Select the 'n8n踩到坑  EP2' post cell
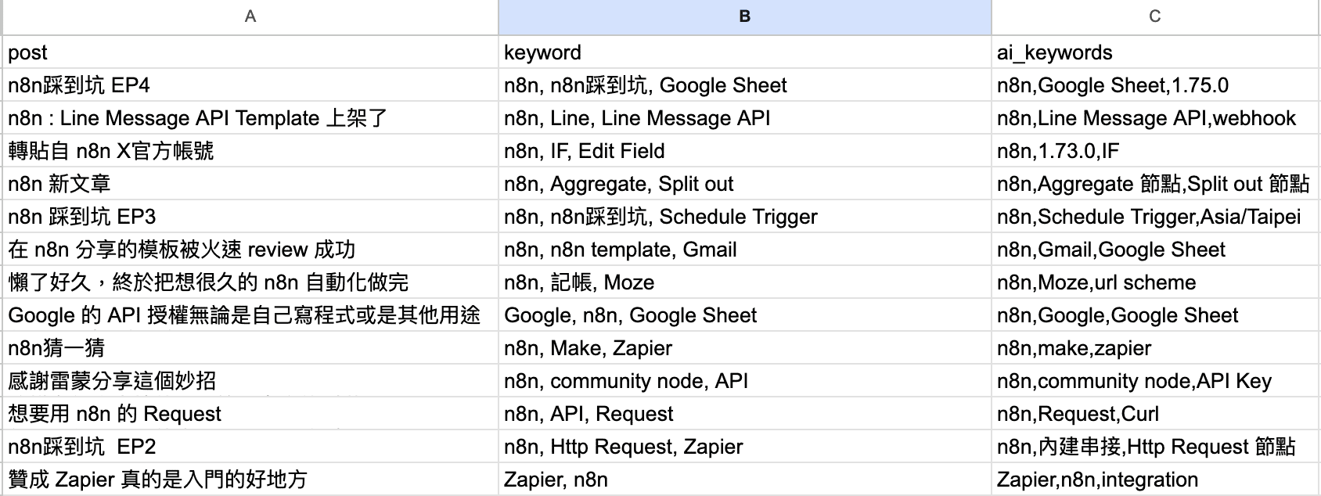Screen dimensions: 1321x496 click(x=250, y=447)
